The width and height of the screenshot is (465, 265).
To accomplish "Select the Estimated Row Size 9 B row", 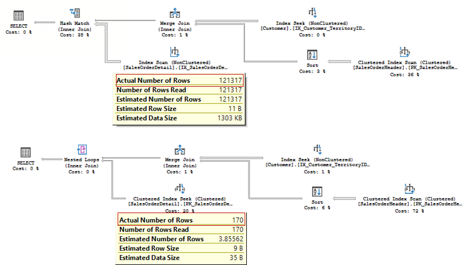I will coord(181,248).
